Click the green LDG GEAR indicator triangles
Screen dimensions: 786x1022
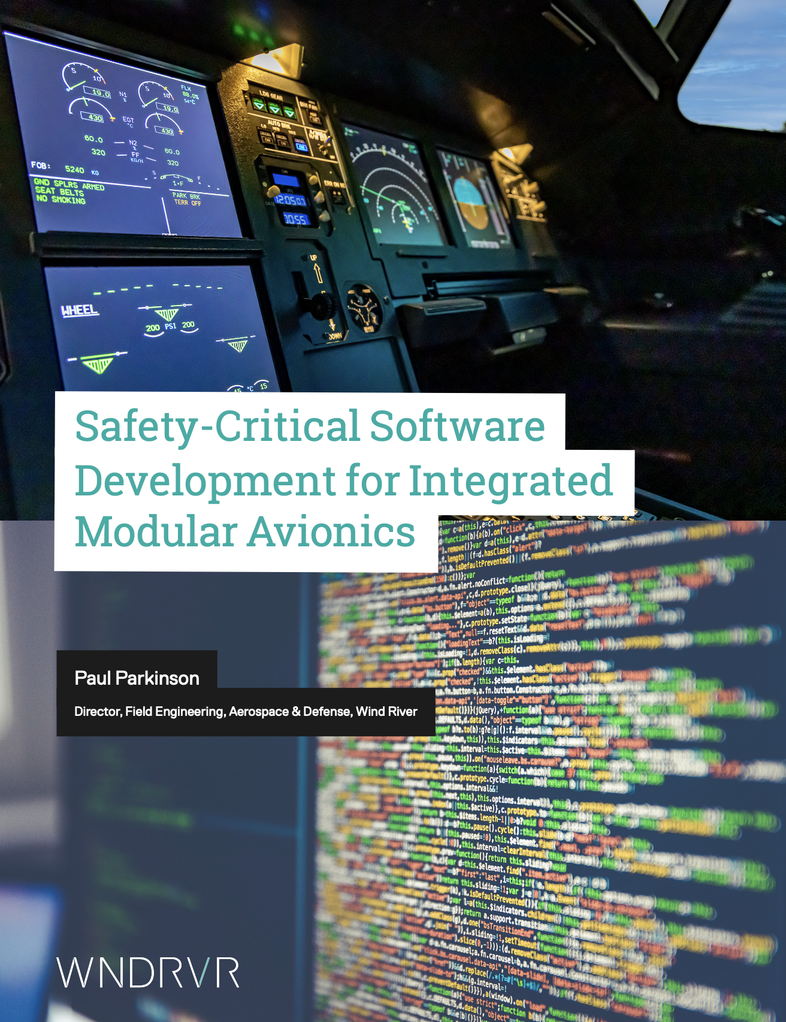tap(274, 109)
